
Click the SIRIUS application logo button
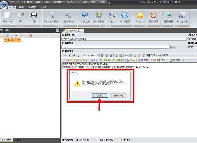coord(4,5)
